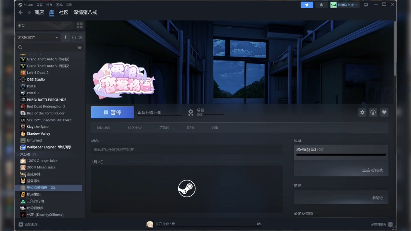Pause the download with the blue button
Viewport: 411px width, 231px height.
click(x=112, y=112)
